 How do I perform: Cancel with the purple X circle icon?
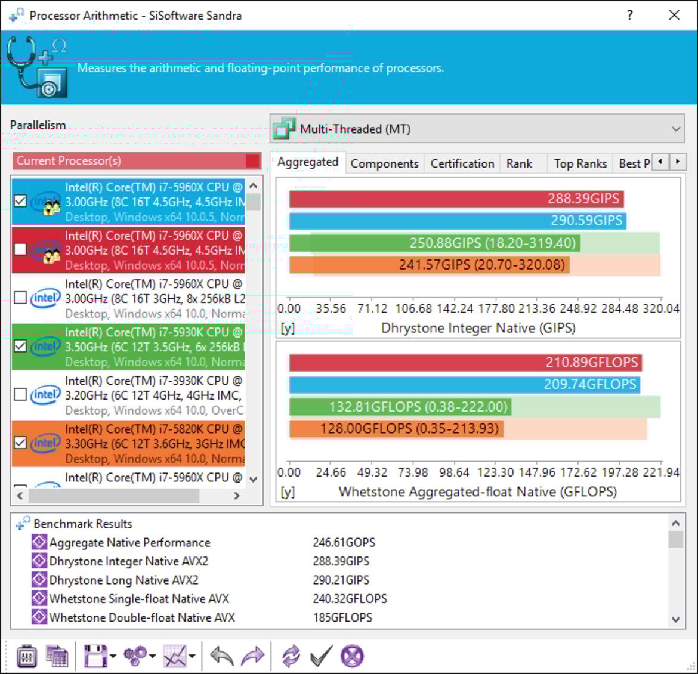click(352, 656)
